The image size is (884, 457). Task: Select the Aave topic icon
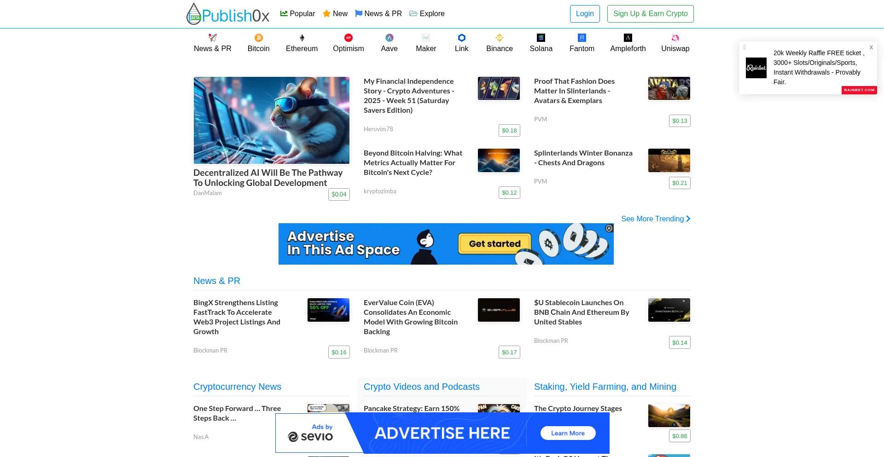(x=389, y=38)
